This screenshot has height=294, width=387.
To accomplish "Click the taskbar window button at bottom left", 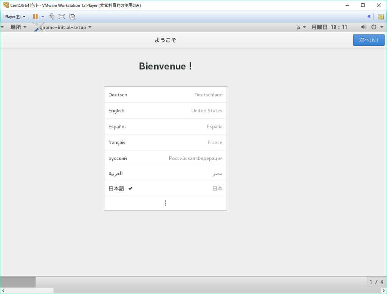I will (18, 282).
